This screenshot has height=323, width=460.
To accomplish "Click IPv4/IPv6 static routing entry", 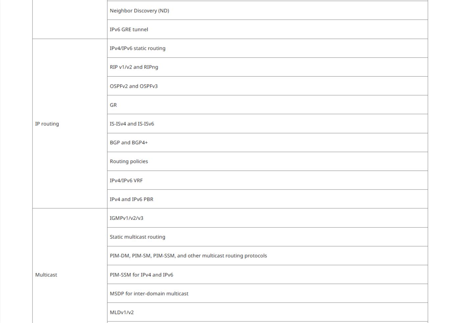I will (x=267, y=48).
